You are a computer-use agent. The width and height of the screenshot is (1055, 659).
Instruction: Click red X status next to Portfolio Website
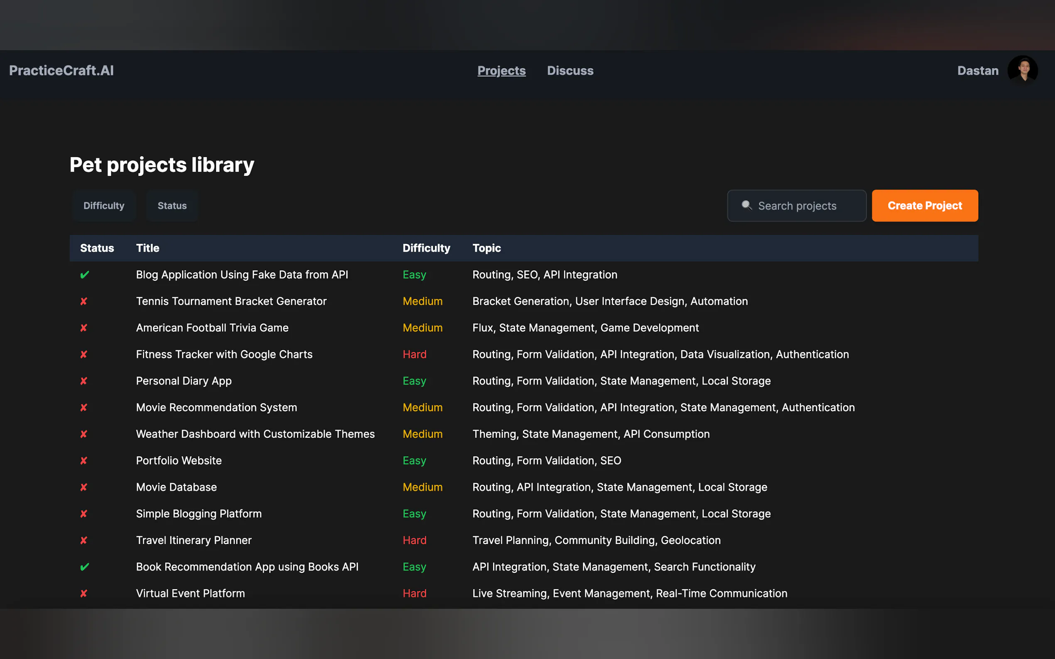coord(84,461)
